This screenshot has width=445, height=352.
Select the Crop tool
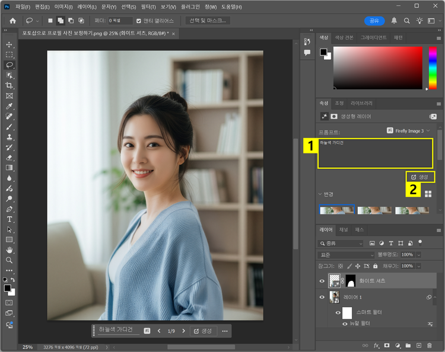click(9, 85)
